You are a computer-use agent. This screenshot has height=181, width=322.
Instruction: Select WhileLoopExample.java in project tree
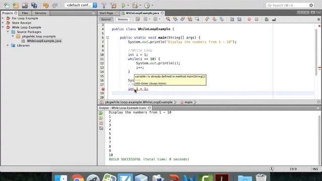44,41
